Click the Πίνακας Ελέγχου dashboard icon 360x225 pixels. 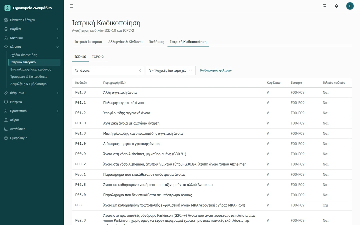[6, 20]
